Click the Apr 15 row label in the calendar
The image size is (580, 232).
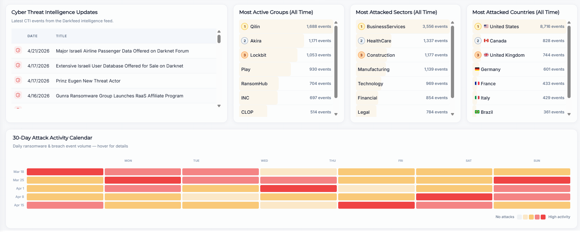19,205
